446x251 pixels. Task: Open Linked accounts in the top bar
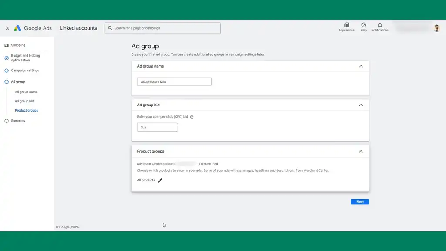pos(78,28)
